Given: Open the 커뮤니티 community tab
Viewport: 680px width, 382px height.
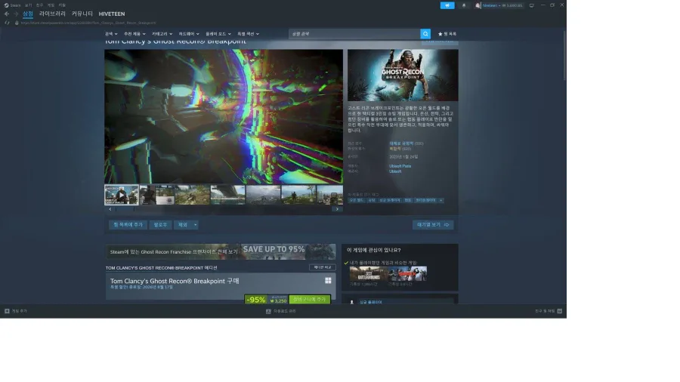Looking at the screenshot, I should point(82,14).
